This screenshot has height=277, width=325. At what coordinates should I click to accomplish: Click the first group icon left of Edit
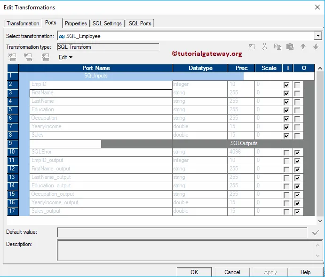coord(12,57)
